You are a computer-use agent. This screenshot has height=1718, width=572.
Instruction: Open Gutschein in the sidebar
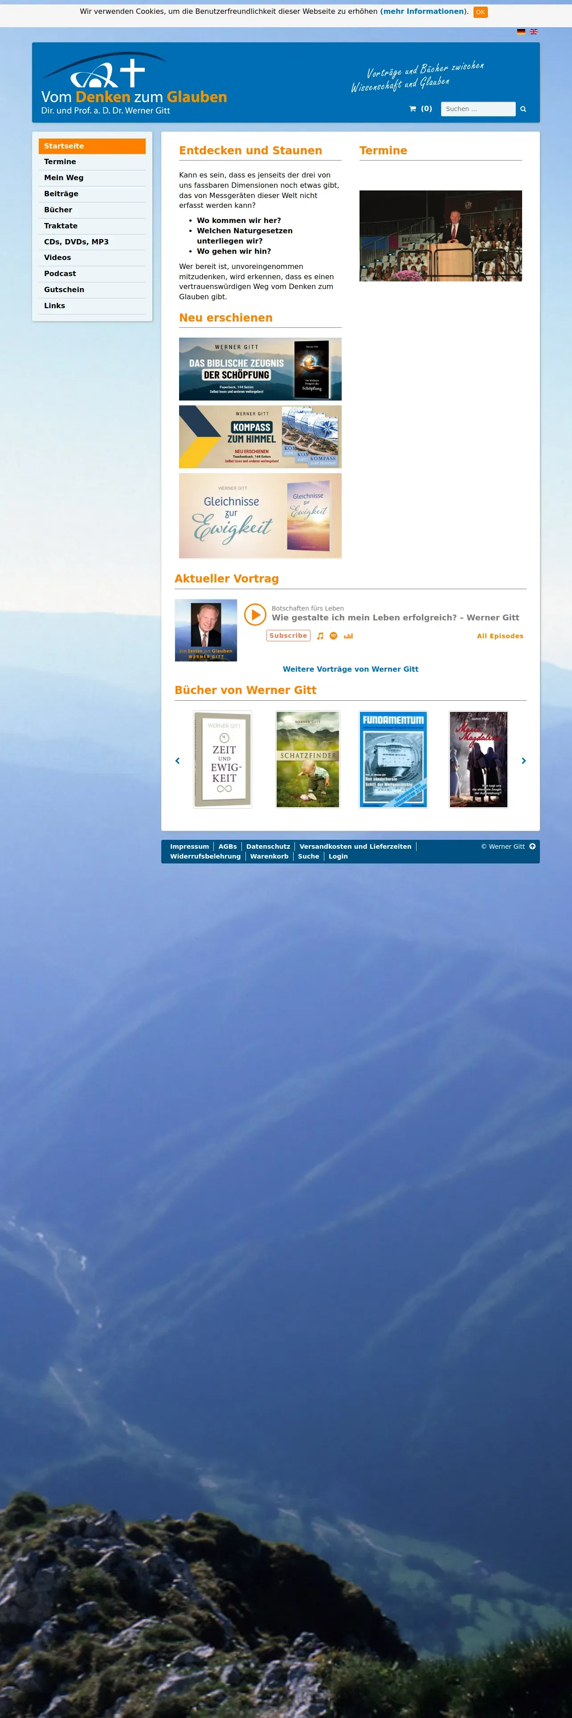point(92,289)
